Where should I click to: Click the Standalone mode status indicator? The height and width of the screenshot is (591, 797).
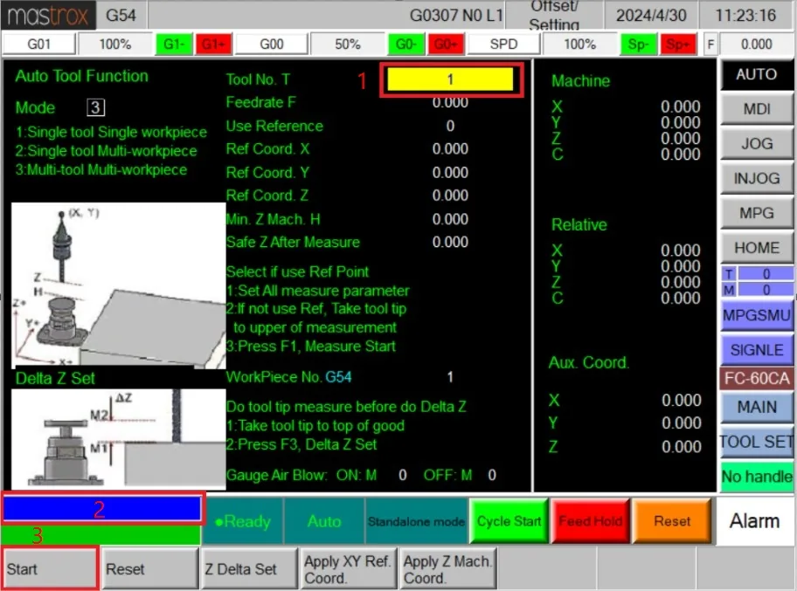coord(416,521)
